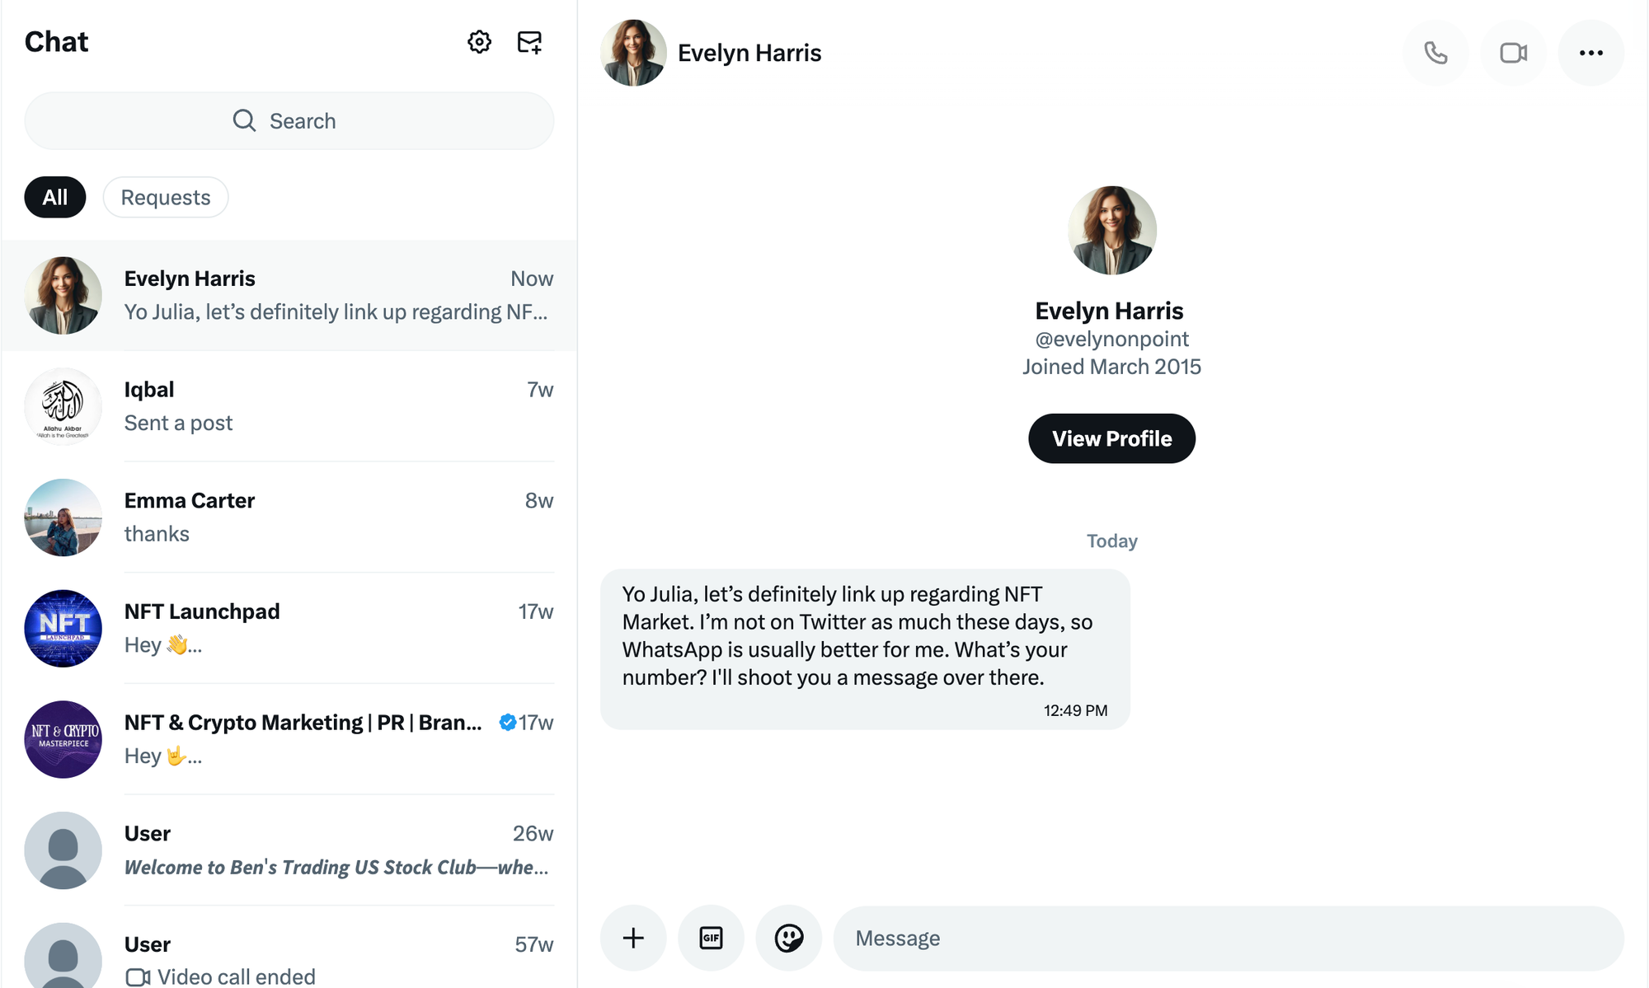Viewport: 1649px width, 988px height.
Task: Toggle the search bar active
Action: 289,120
